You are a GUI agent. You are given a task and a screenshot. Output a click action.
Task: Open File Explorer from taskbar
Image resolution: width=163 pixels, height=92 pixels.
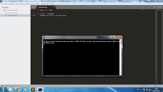click(x=10, y=90)
